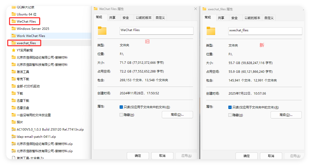
Task: Open 以前的版本 tab in xwechat_files 属性
Action: click(253, 18)
